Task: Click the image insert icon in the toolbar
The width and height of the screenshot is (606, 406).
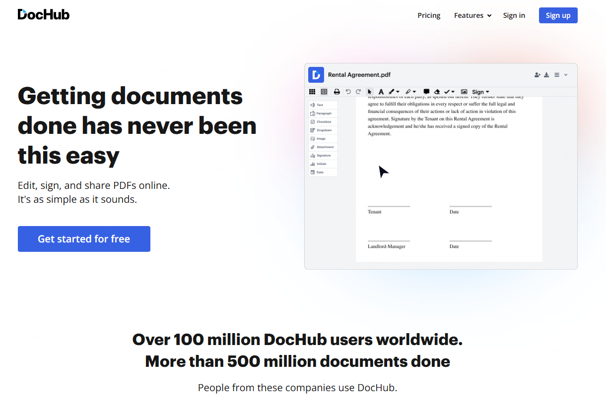Action: coord(464,92)
